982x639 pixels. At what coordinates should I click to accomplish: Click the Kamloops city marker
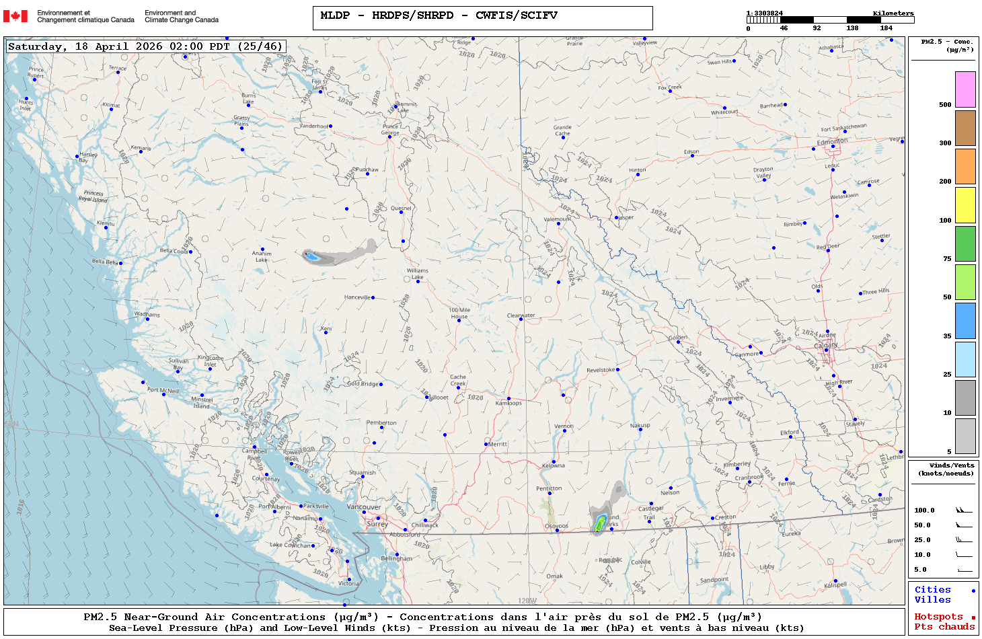(508, 399)
